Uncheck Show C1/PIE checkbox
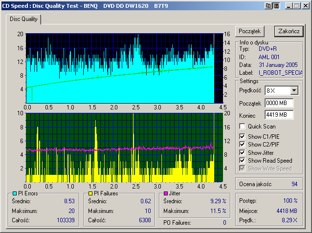 click(x=242, y=136)
